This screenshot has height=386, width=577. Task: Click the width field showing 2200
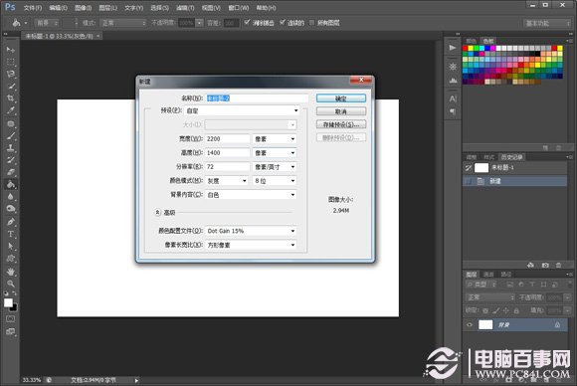click(x=227, y=138)
